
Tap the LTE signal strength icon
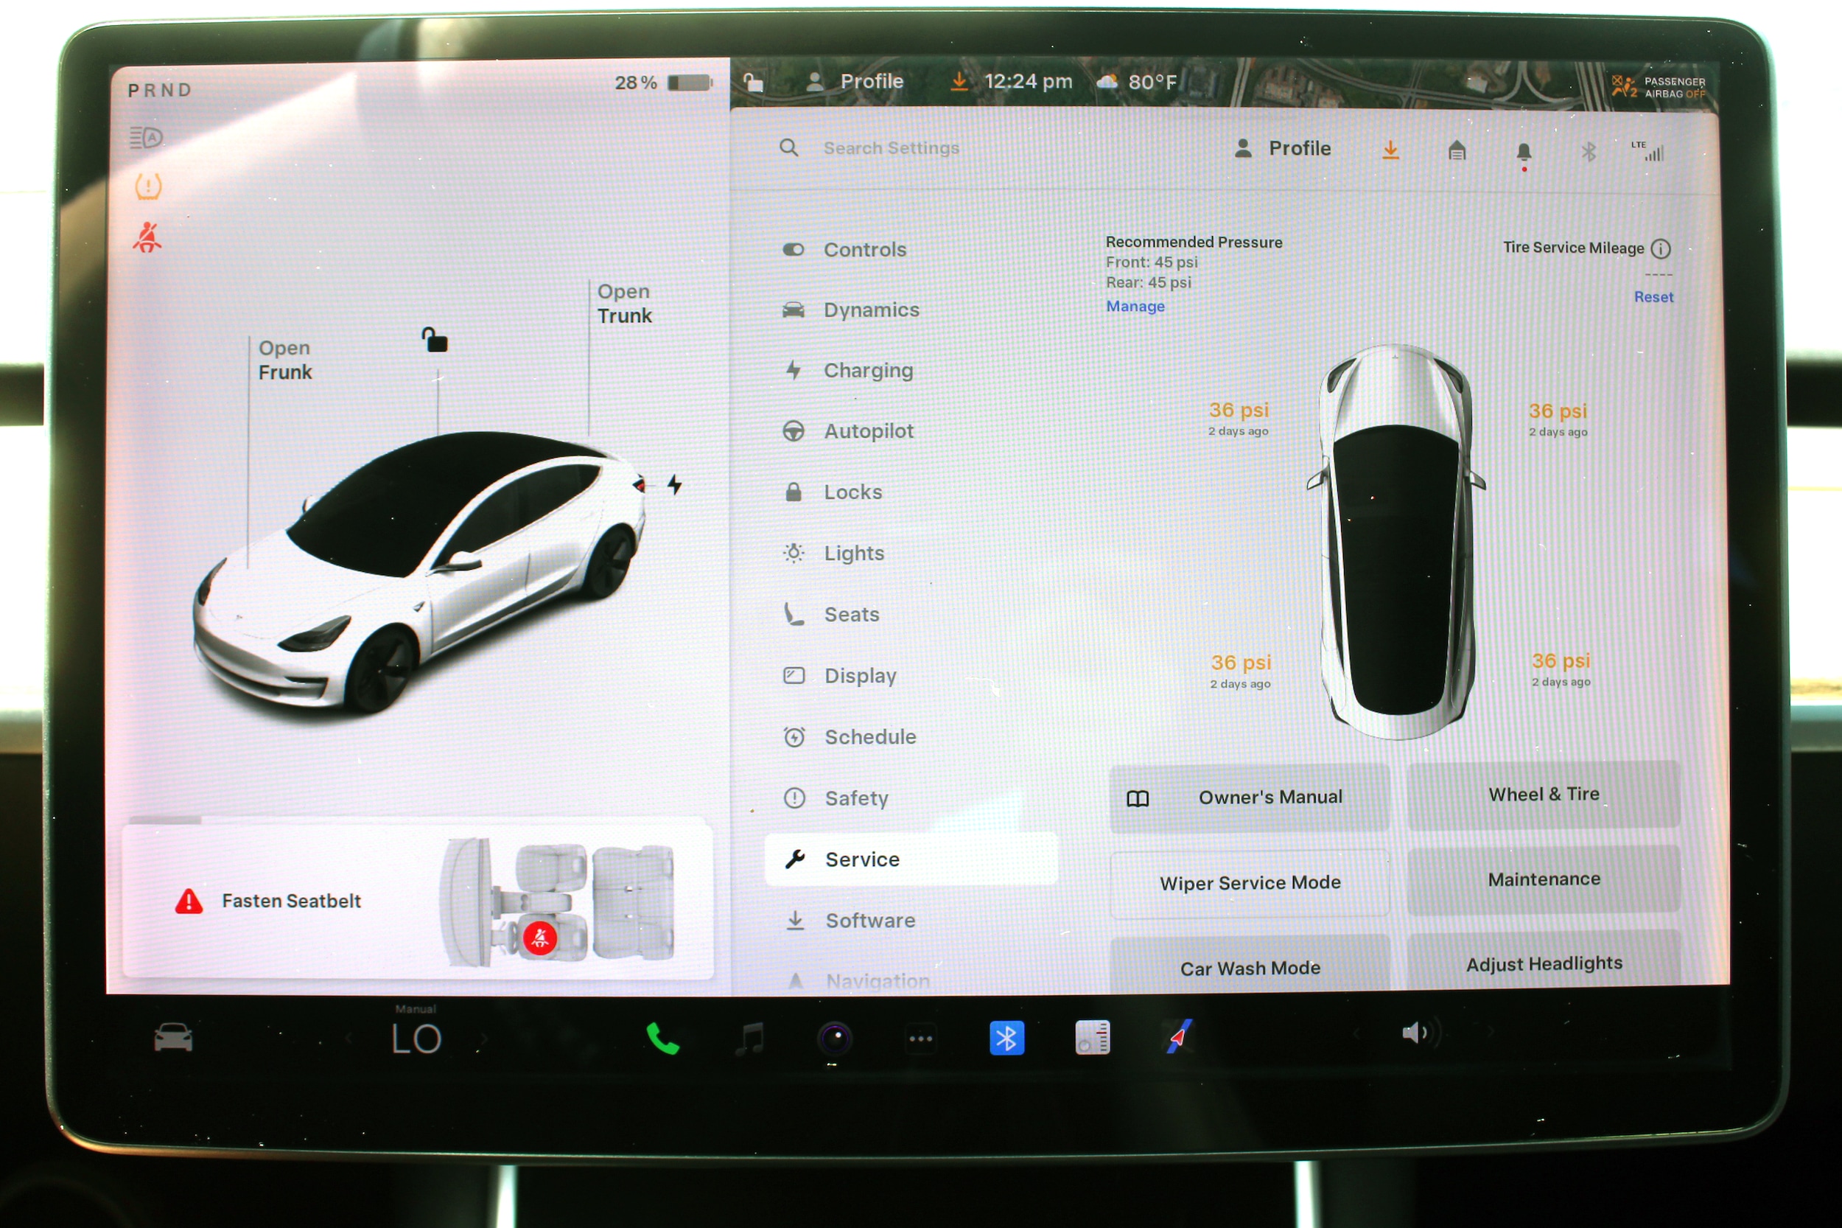pos(1648,151)
